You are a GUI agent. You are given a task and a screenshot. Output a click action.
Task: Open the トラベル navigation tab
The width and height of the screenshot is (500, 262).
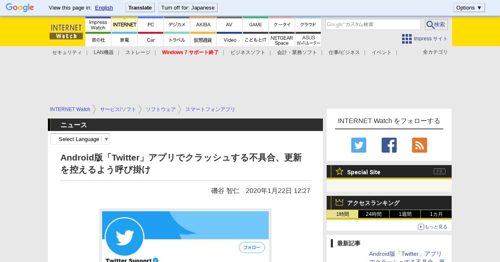[177, 40]
